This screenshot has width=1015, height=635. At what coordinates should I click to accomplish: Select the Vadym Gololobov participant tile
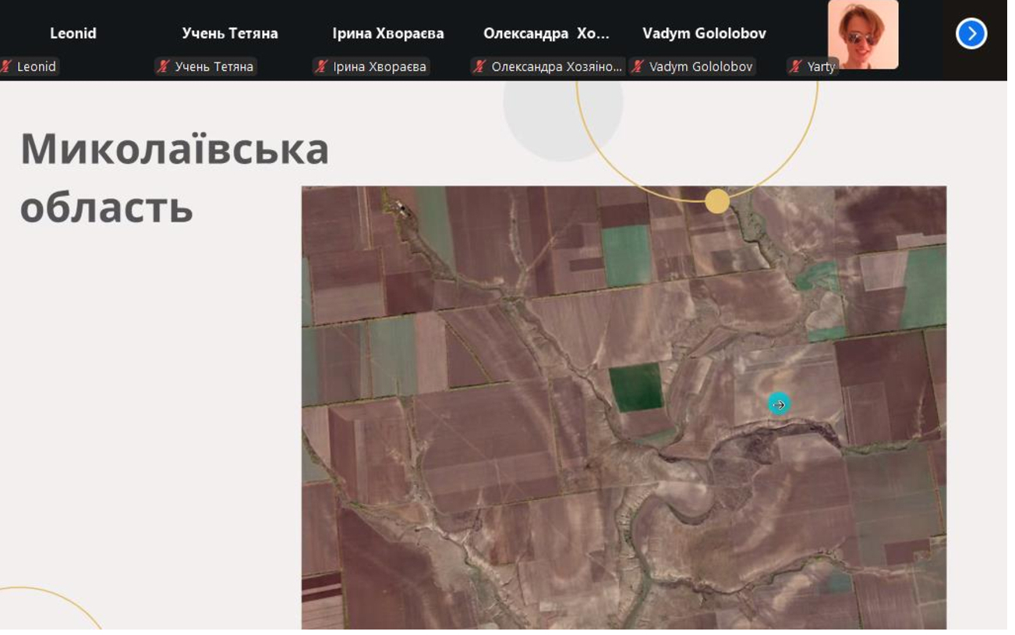(x=704, y=34)
